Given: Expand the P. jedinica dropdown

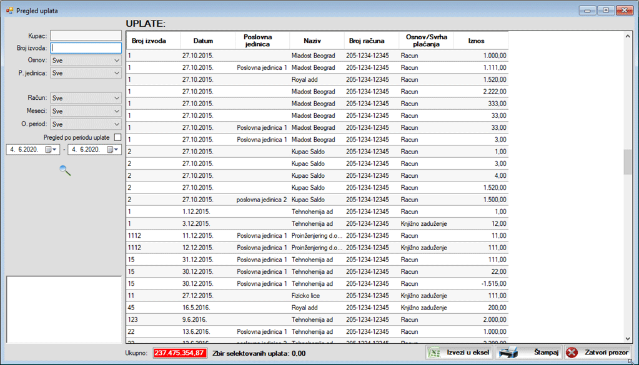Looking at the screenshot, I should tap(117, 73).
